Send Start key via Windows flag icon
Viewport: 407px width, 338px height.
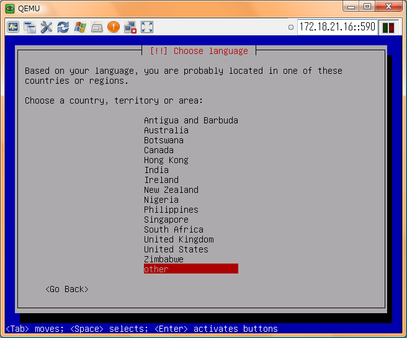80,27
